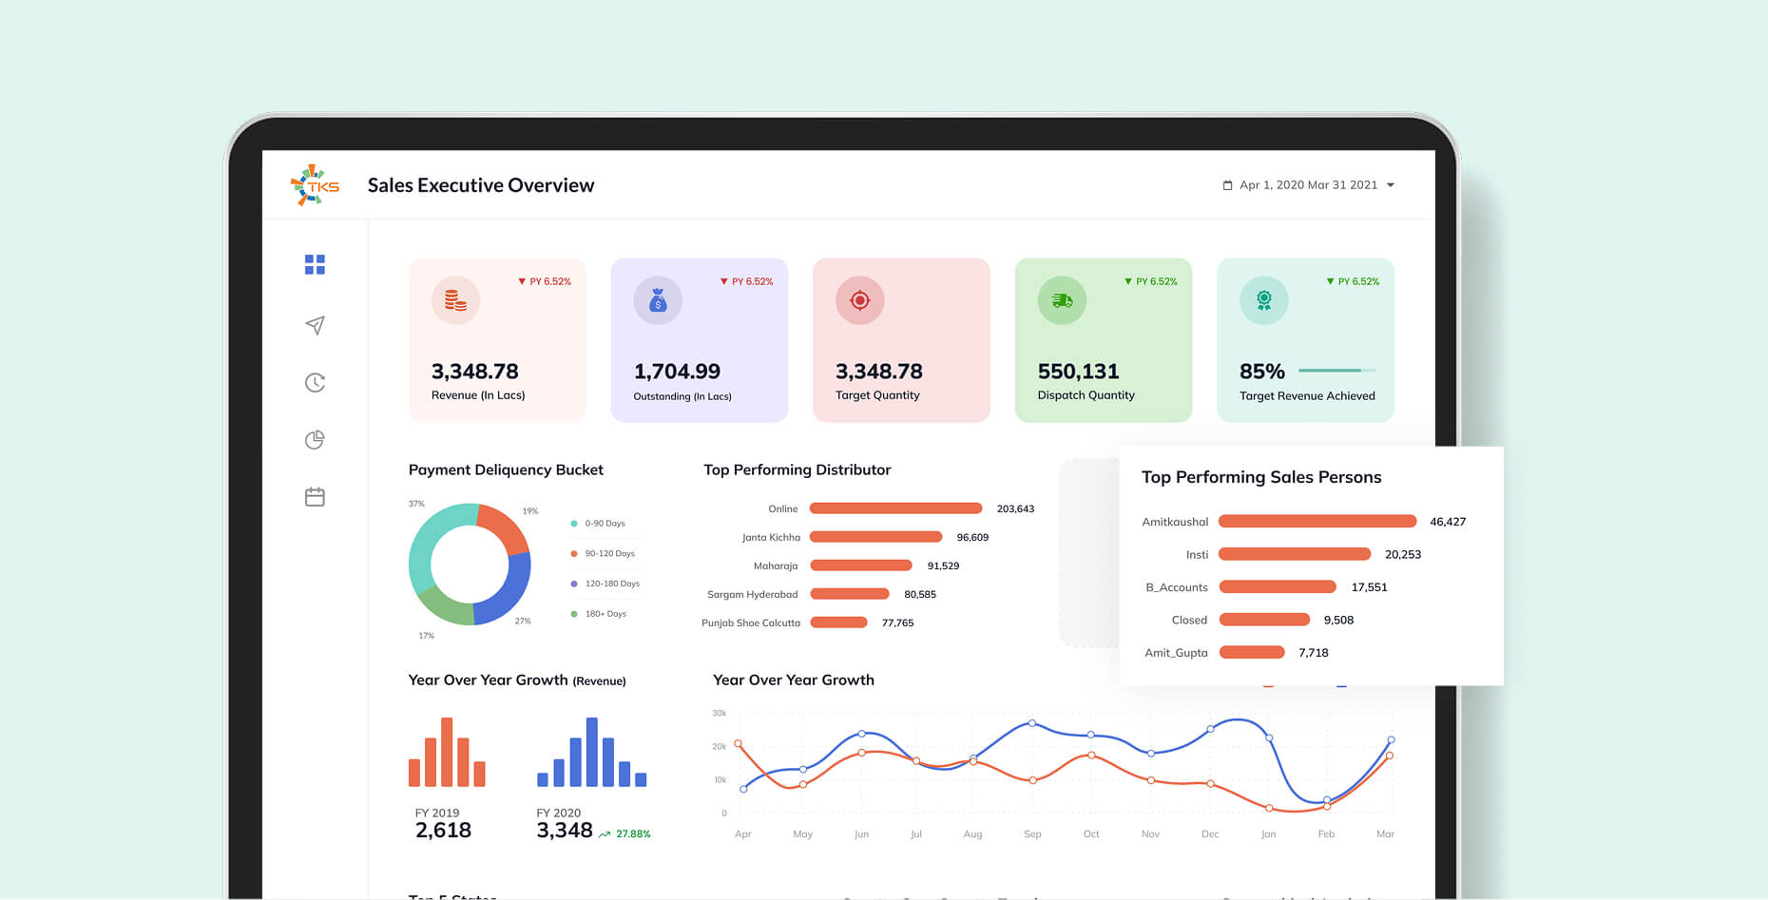
Task: Toggle the 180+ Days legend entry
Action: [605, 614]
